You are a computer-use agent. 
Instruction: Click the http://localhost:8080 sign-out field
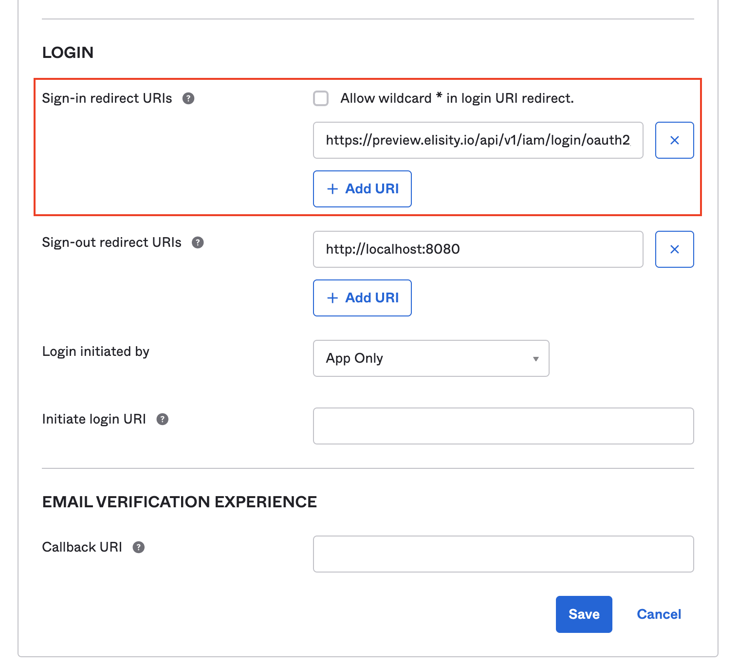coord(478,249)
